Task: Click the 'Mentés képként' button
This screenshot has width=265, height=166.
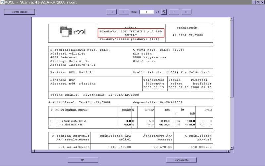Action: [x=20, y=12]
